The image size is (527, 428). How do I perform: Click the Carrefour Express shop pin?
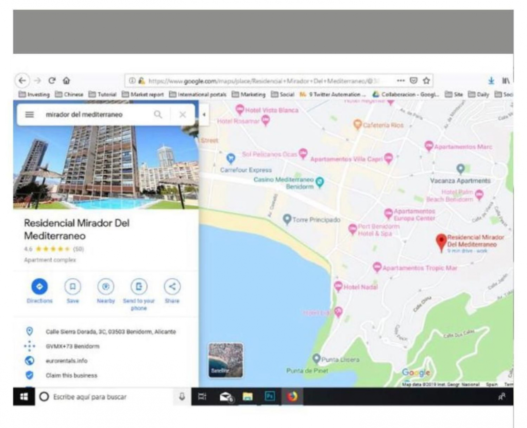pyautogui.click(x=231, y=158)
